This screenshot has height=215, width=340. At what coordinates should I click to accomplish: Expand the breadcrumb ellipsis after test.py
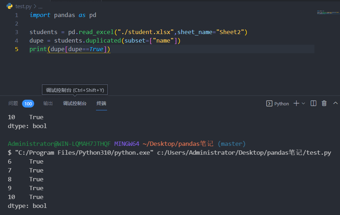tap(41, 6)
